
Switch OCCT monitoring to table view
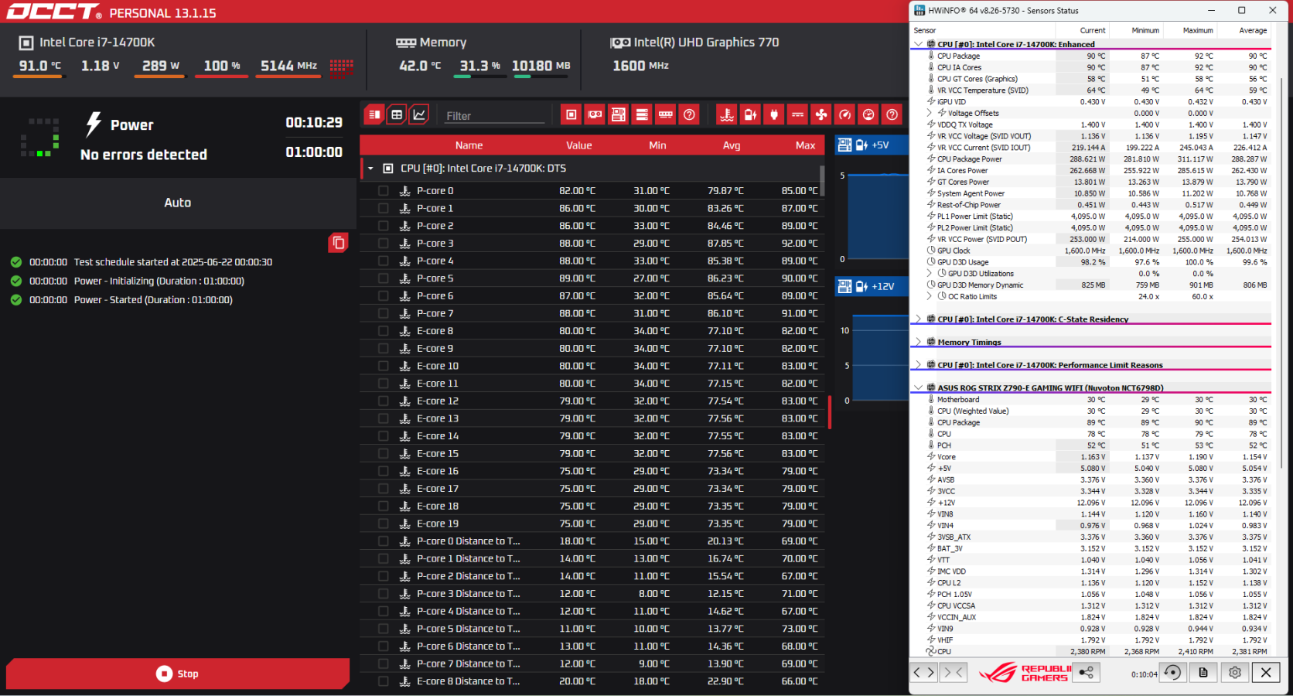tap(397, 114)
